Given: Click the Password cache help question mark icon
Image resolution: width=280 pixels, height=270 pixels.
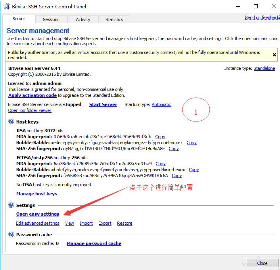Looking at the screenshot, I should (11, 234).
